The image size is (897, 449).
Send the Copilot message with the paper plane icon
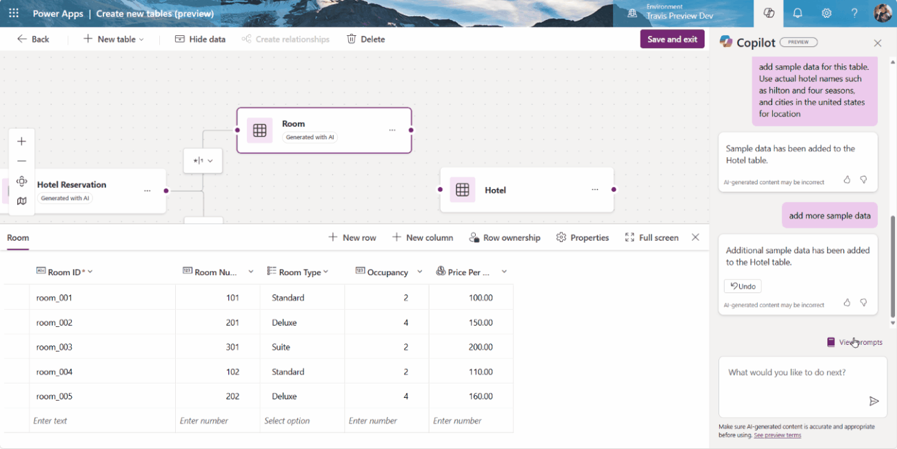[874, 401]
